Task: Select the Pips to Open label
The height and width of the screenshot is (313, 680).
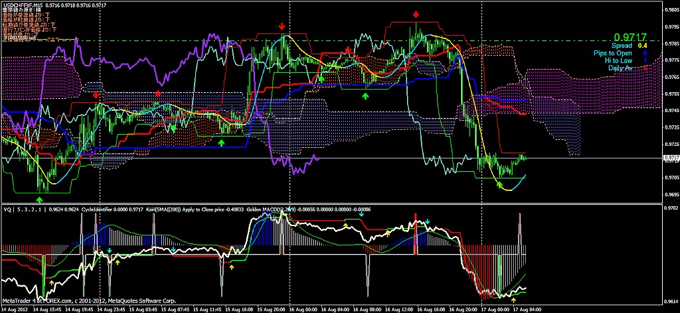Action: click(x=613, y=53)
